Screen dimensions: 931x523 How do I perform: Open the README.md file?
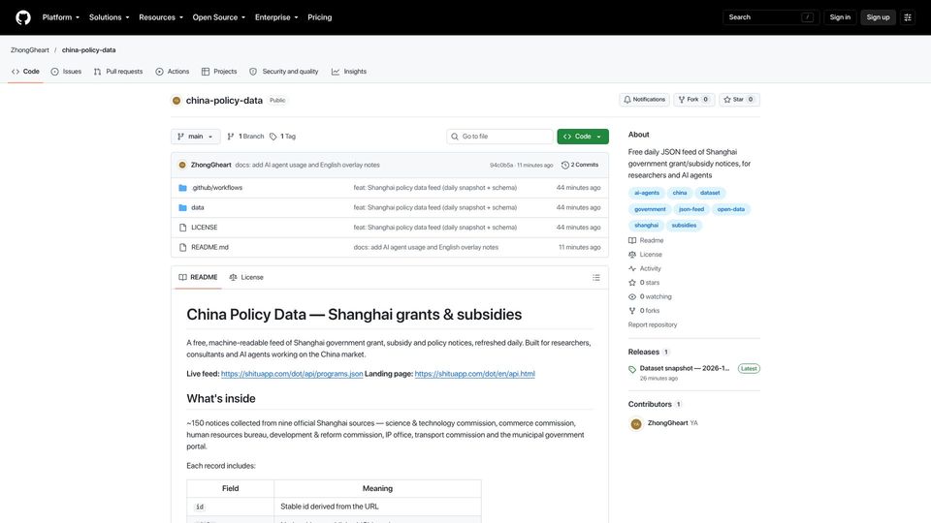tap(209, 247)
